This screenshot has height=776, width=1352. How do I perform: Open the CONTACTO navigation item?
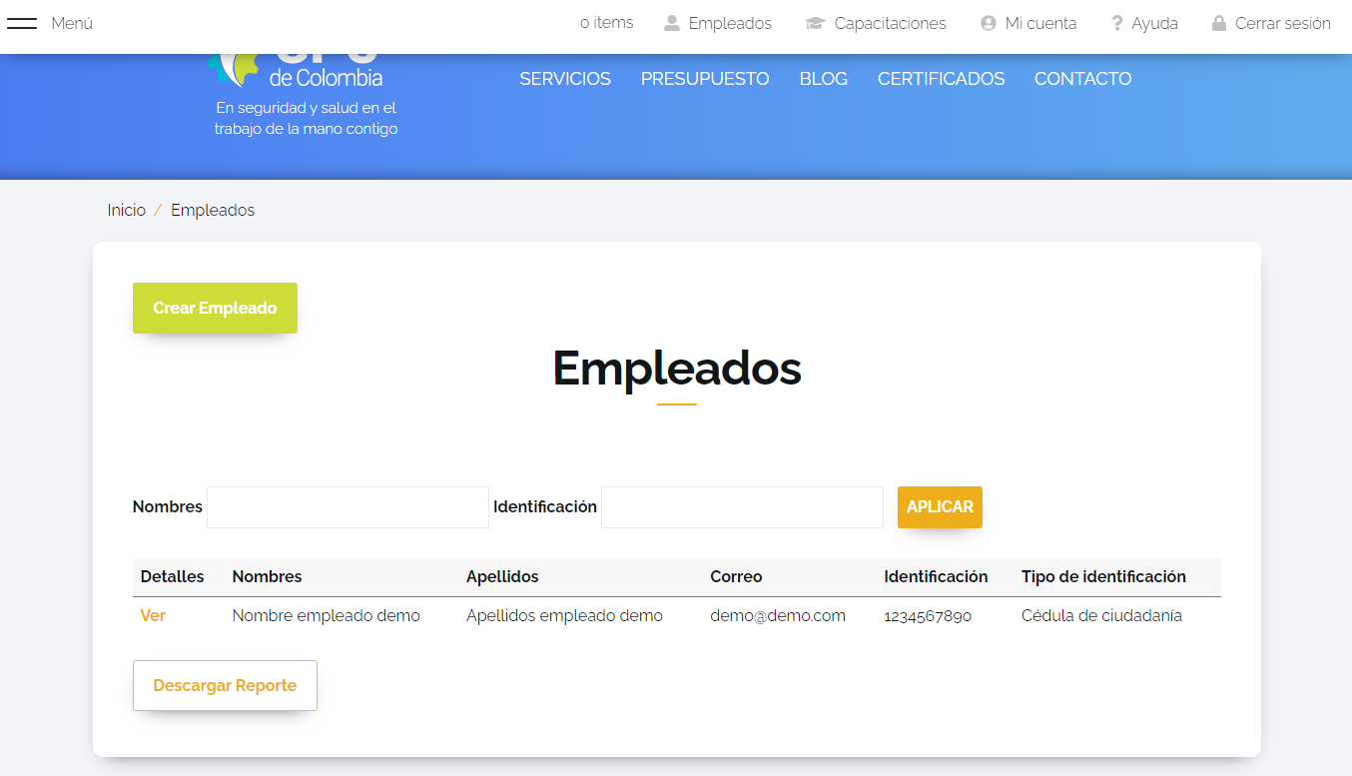pos(1083,79)
